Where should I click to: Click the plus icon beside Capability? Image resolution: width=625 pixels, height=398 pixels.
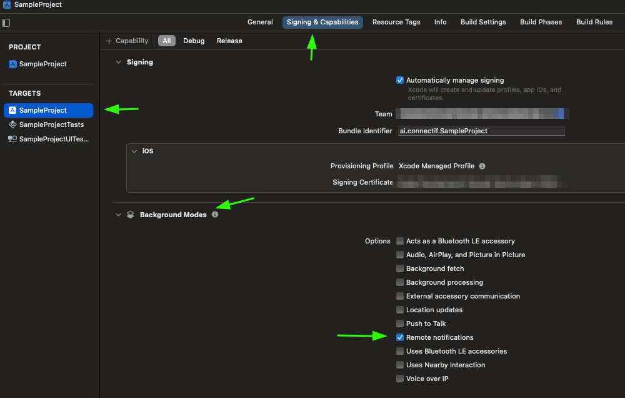click(x=109, y=41)
